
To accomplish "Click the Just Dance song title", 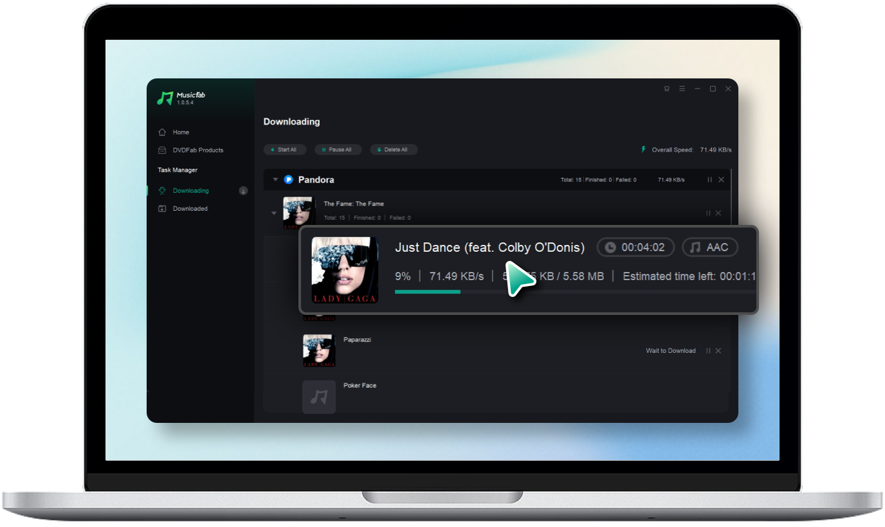I will pos(489,247).
